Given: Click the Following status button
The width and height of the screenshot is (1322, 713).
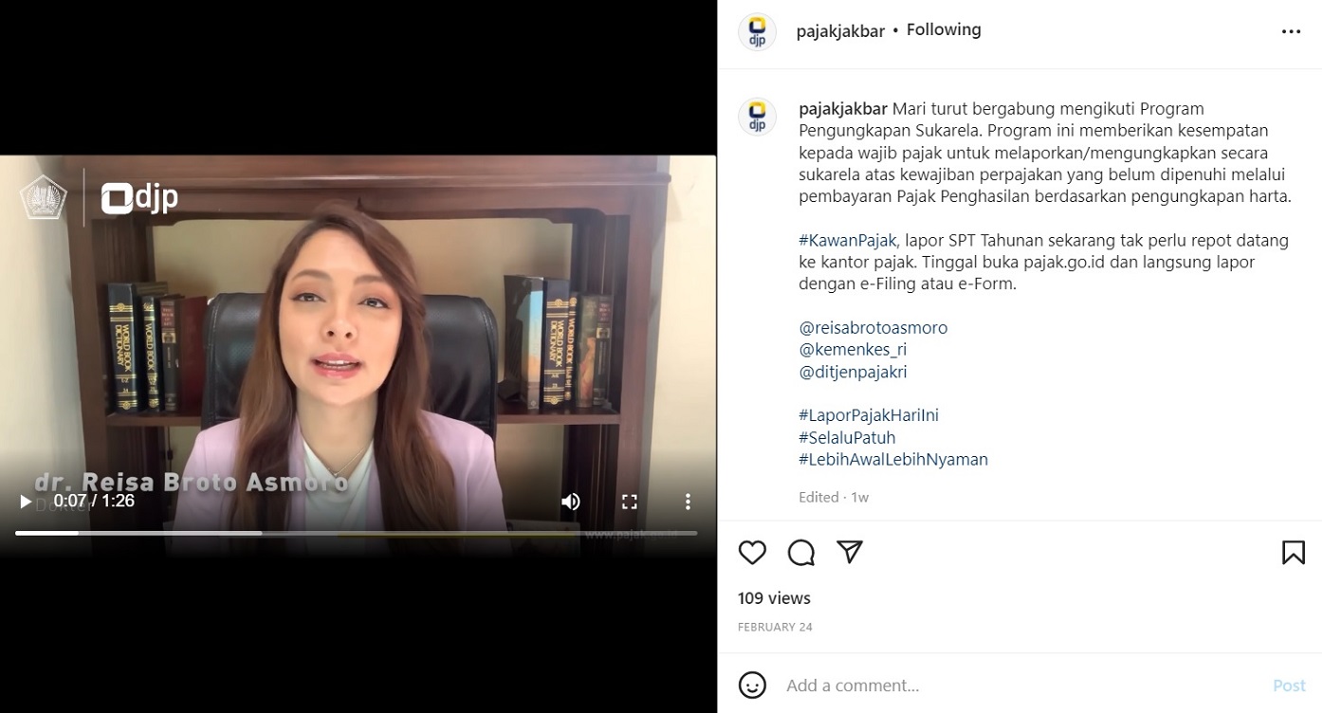Looking at the screenshot, I should pyautogui.click(x=944, y=29).
